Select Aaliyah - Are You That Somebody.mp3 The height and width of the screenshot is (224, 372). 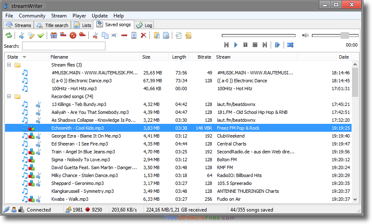pyautogui.click(x=178, y=112)
